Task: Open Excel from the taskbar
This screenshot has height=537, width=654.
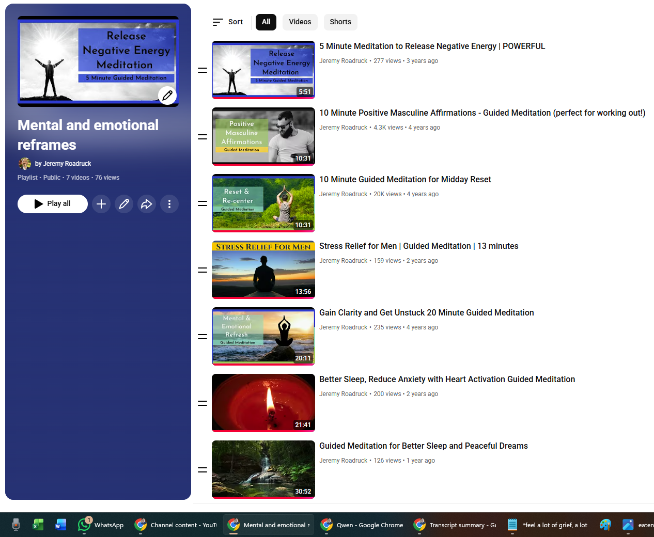Action: point(38,525)
